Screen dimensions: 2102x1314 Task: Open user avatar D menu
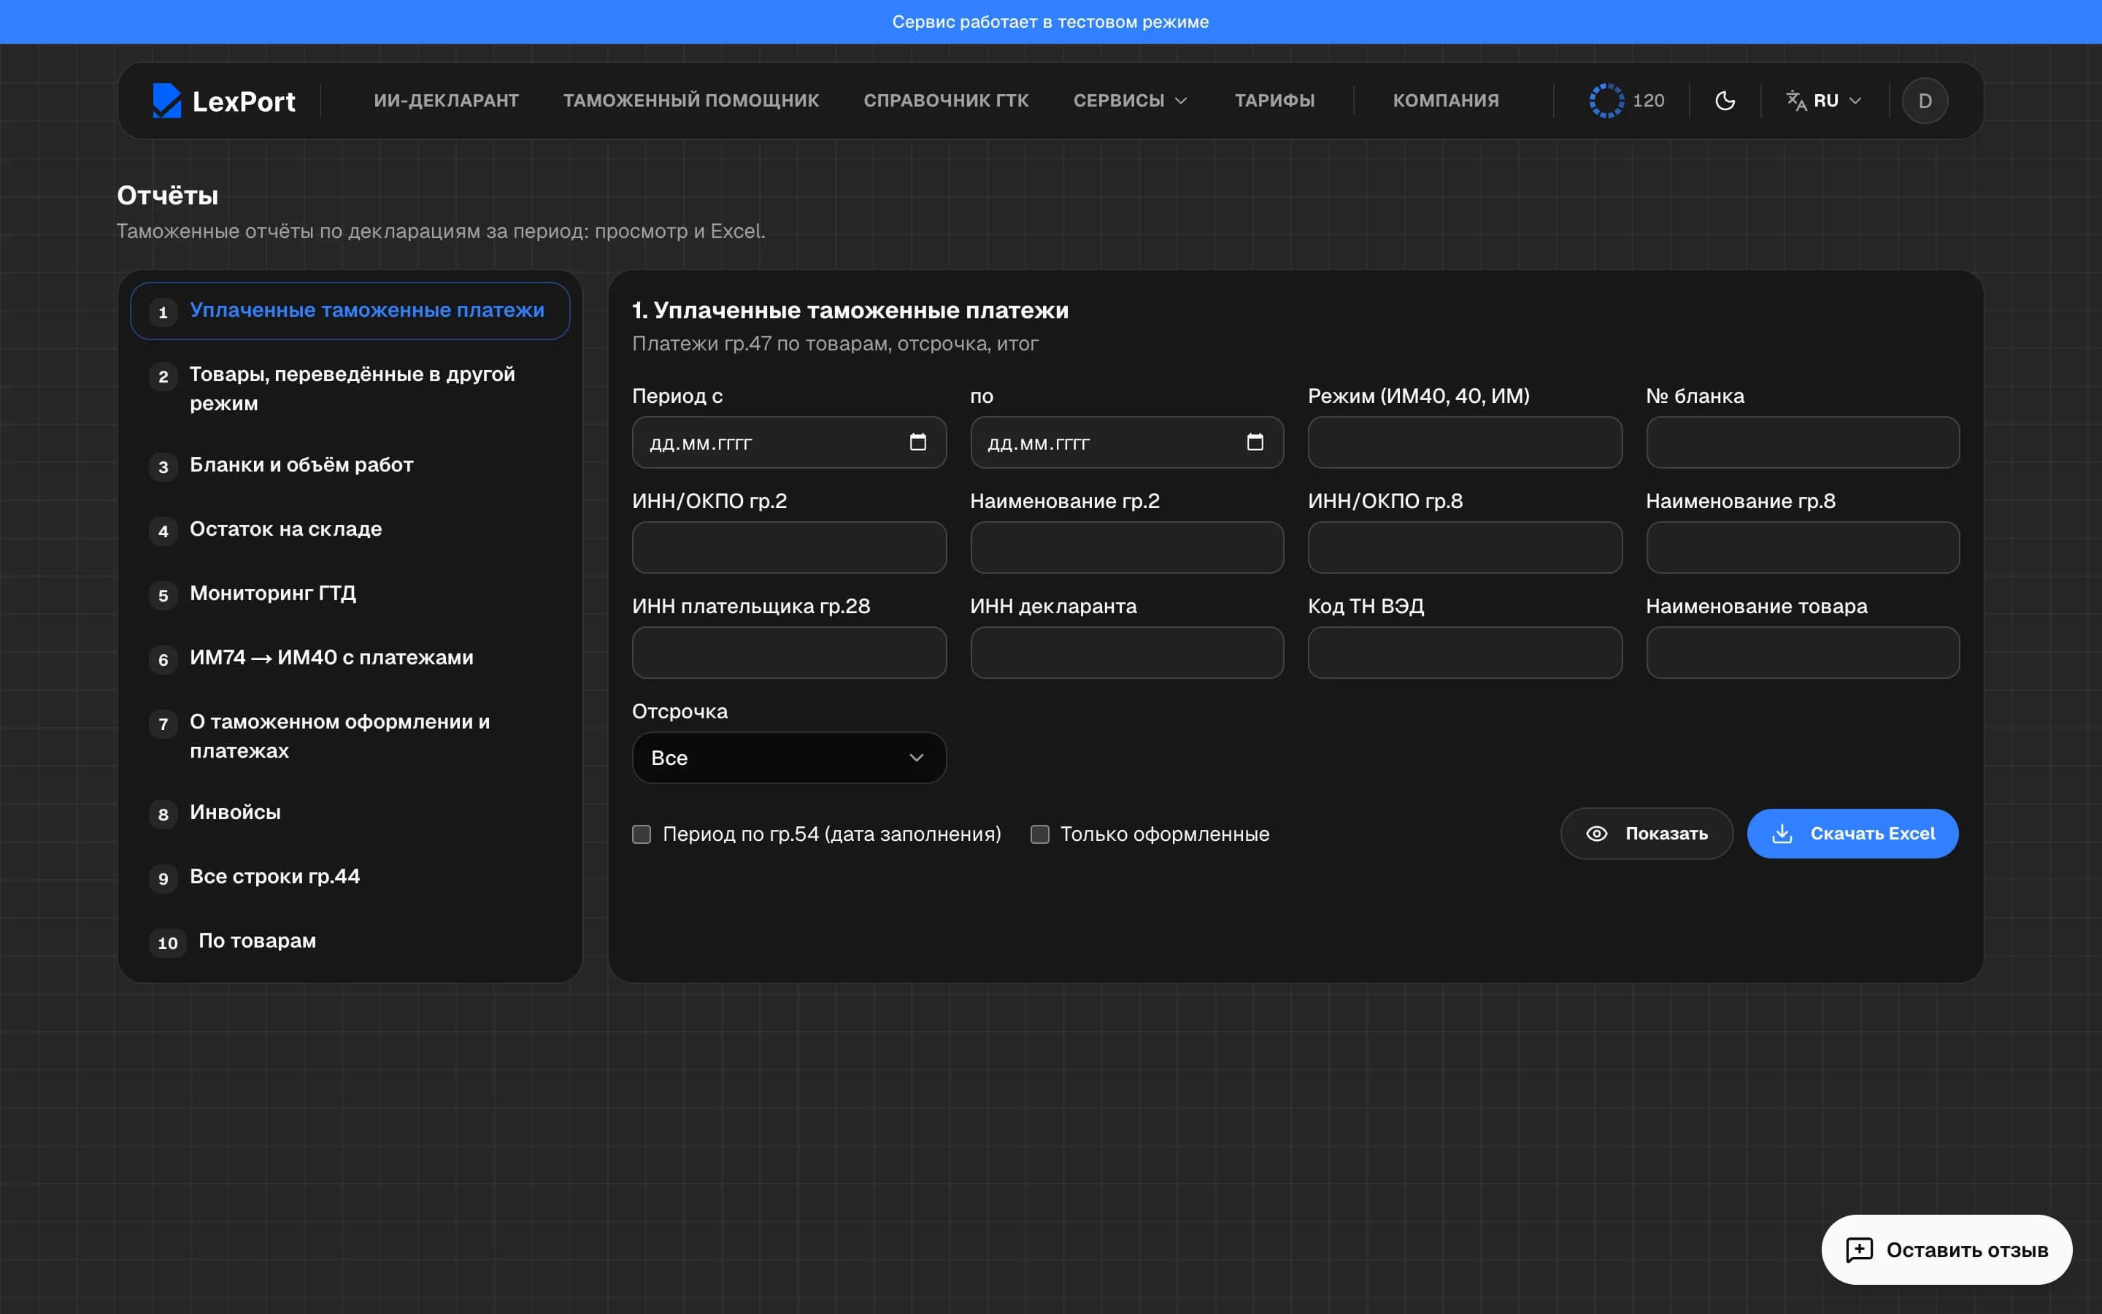point(1924,101)
